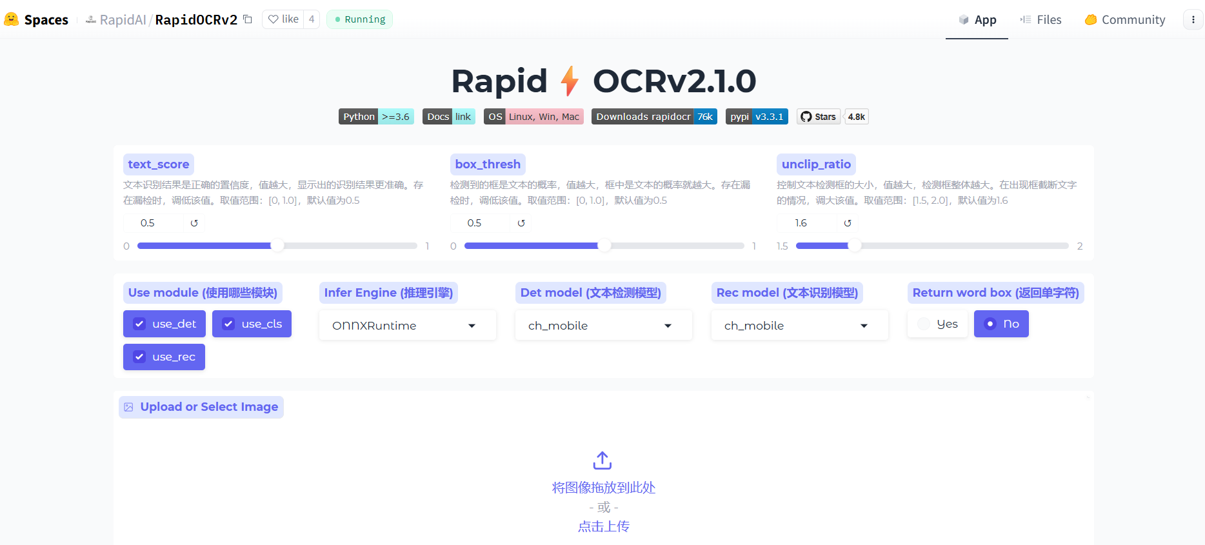The width and height of the screenshot is (1205, 545).
Task: Open the Rec model ch_mobile dropdown
Action: 800,326
